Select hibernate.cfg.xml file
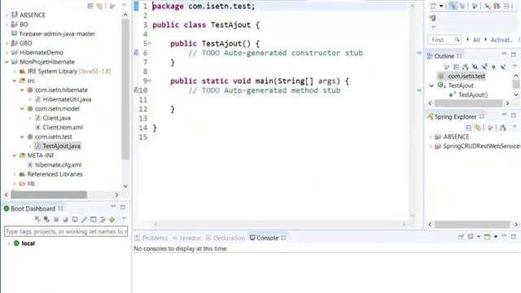This screenshot has width=521, height=293. click(58, 164)
